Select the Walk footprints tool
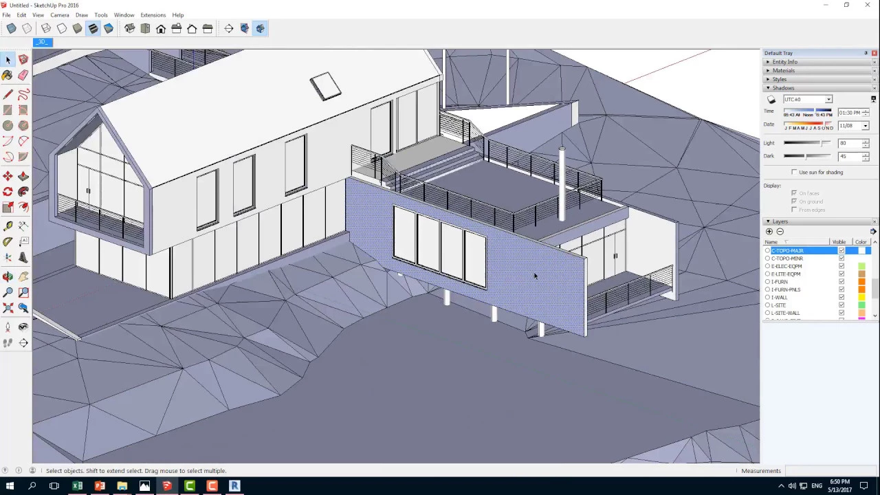Image resolution: width=880 pixels, height=495 pixels. point(8,343)
